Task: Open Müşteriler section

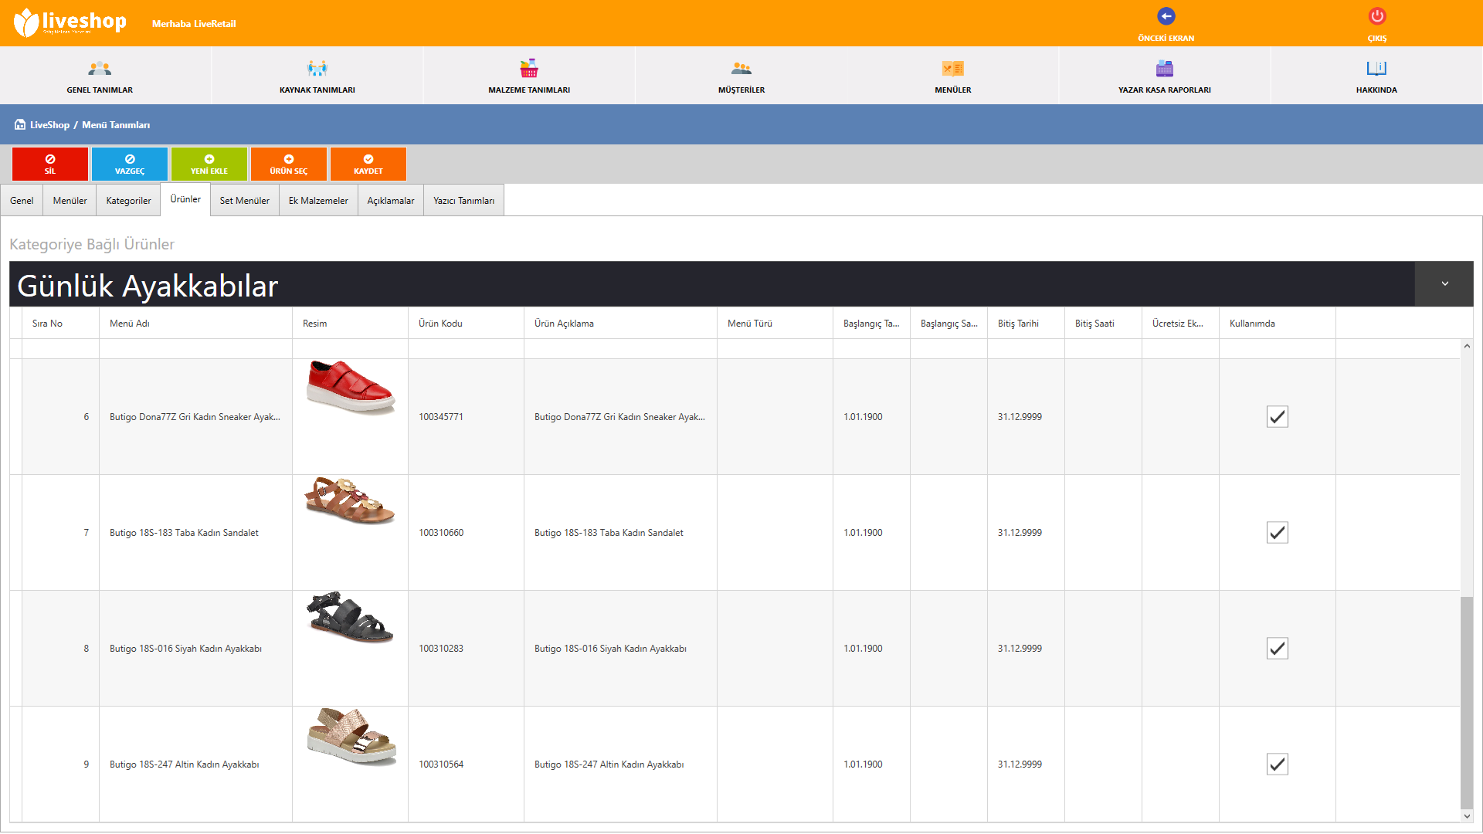Action: point(741,76)
